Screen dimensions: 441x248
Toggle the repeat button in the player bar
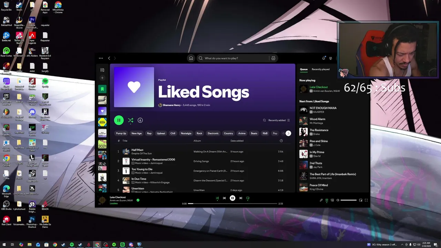248,198
